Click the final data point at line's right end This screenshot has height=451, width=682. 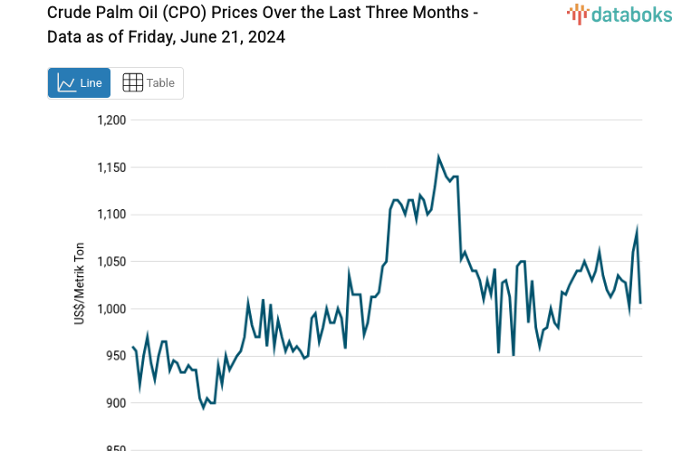(x=640, y=302)
